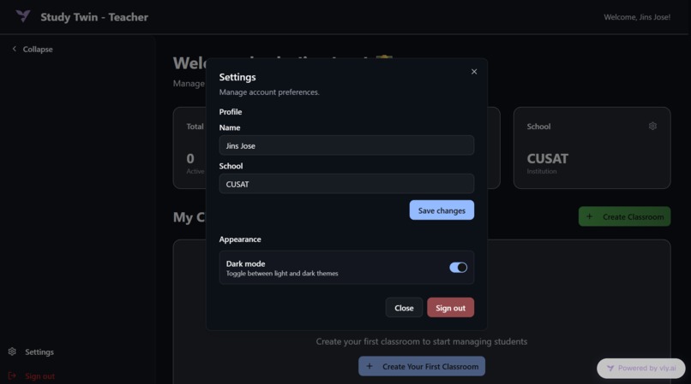The width and height of the screenshot is (691, 384).
Task: Click Create Your First Classroom button
Action: tap(422, 366)
